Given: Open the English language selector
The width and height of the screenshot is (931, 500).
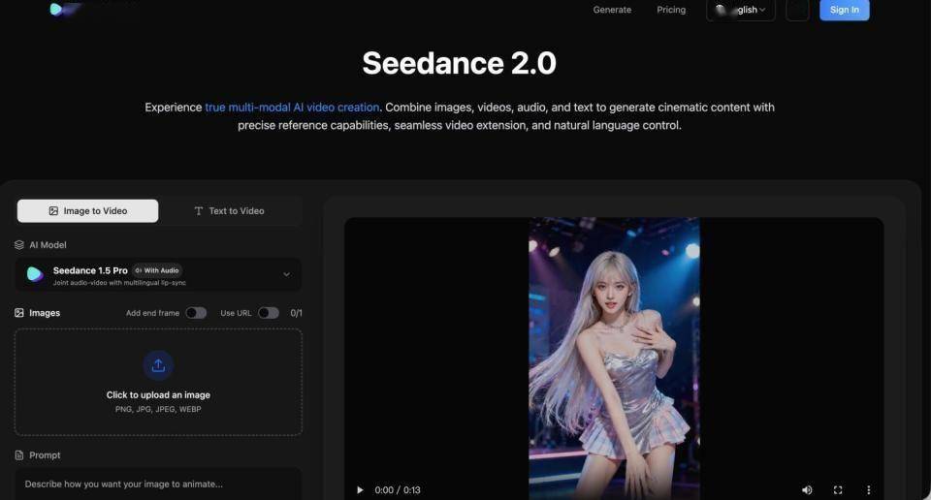Looking at the screenshot, I should click(x=741, y=10).
